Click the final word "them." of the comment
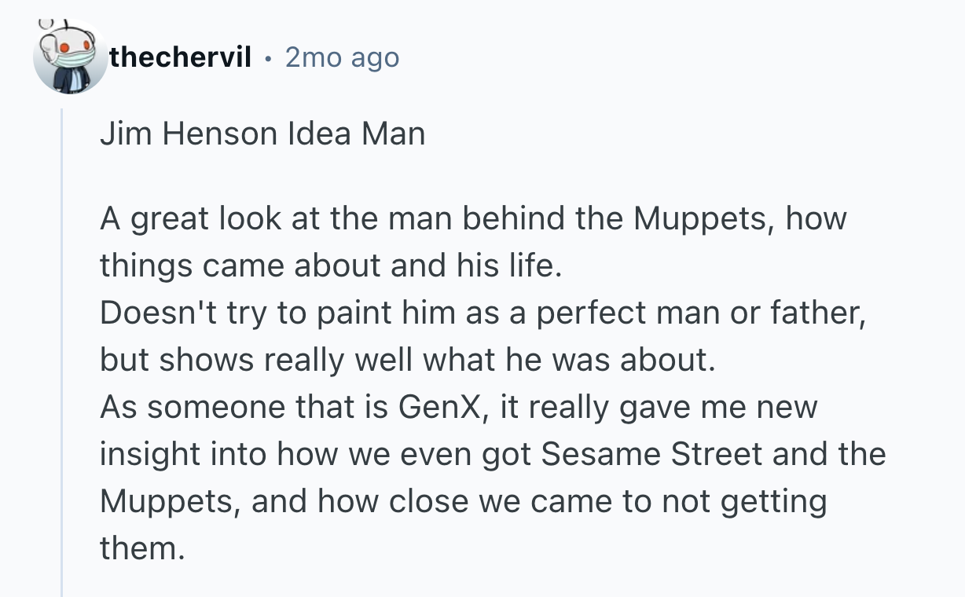This screenshot has height=597, width=965. [x=141, y=548]
